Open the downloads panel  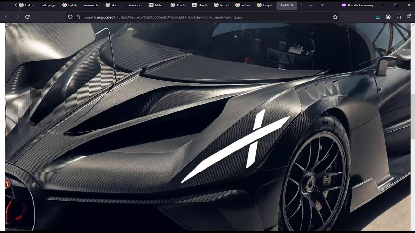tap(378, 17)
